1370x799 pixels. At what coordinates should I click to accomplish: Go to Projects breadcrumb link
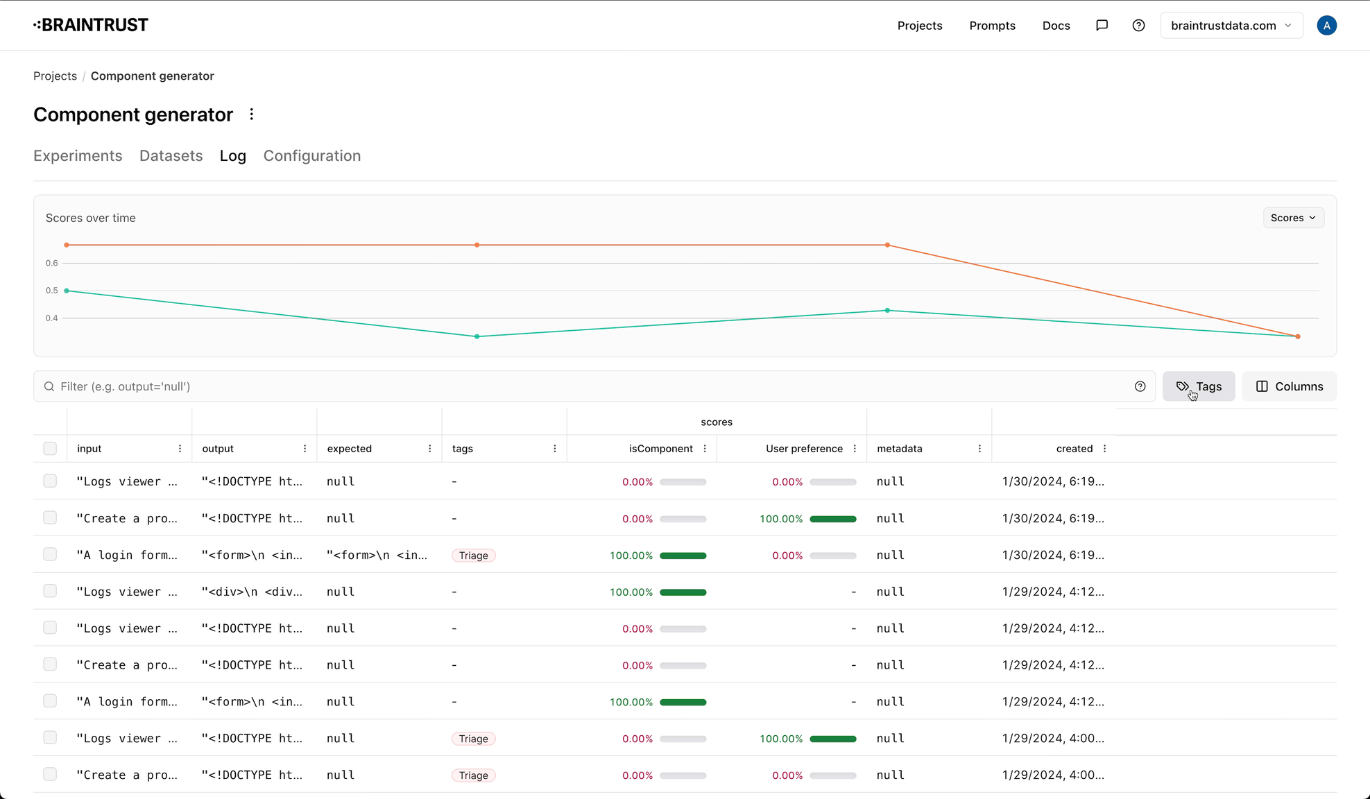point(55,76)
